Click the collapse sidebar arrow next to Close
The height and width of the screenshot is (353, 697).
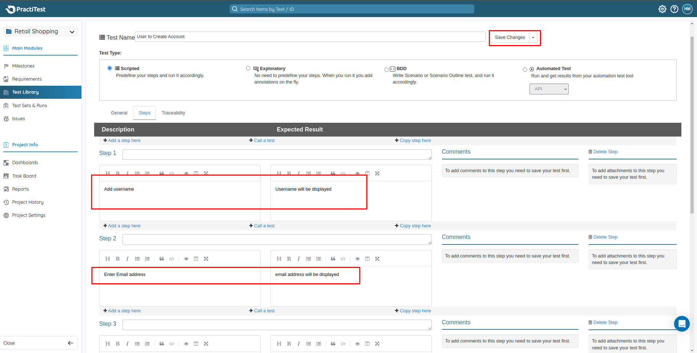click(70, 343)
